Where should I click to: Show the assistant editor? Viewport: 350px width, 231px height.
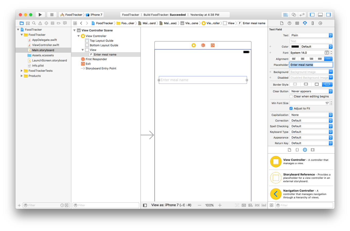pyautogui.click(x=294, y=15)
